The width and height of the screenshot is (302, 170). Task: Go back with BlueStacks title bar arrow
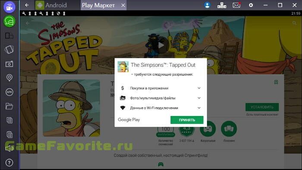(27, 5)
